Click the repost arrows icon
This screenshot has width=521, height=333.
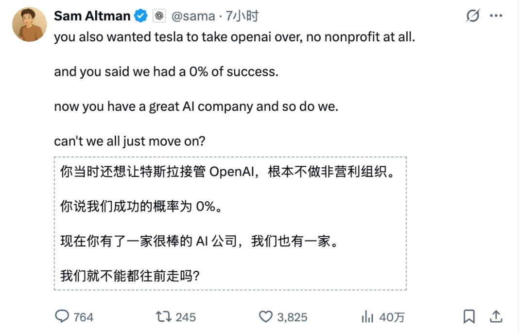163,317
